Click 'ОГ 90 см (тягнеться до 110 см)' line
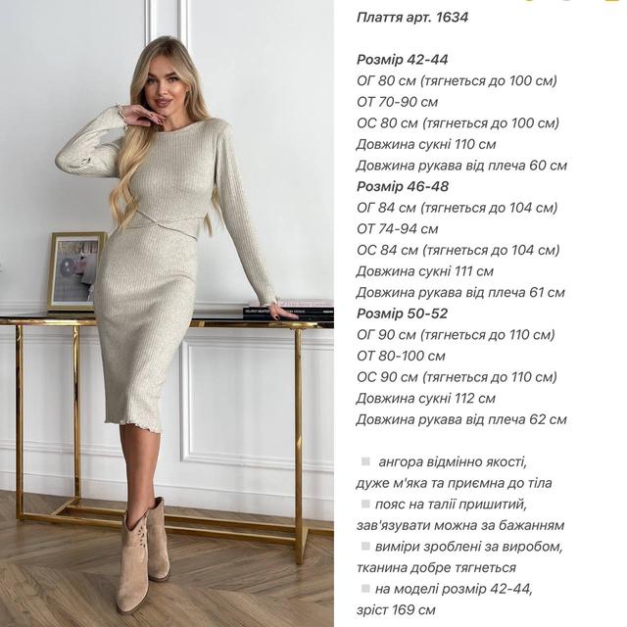Image resolution: width=627 pixels, height=627 pixels. tap(456, 335)
